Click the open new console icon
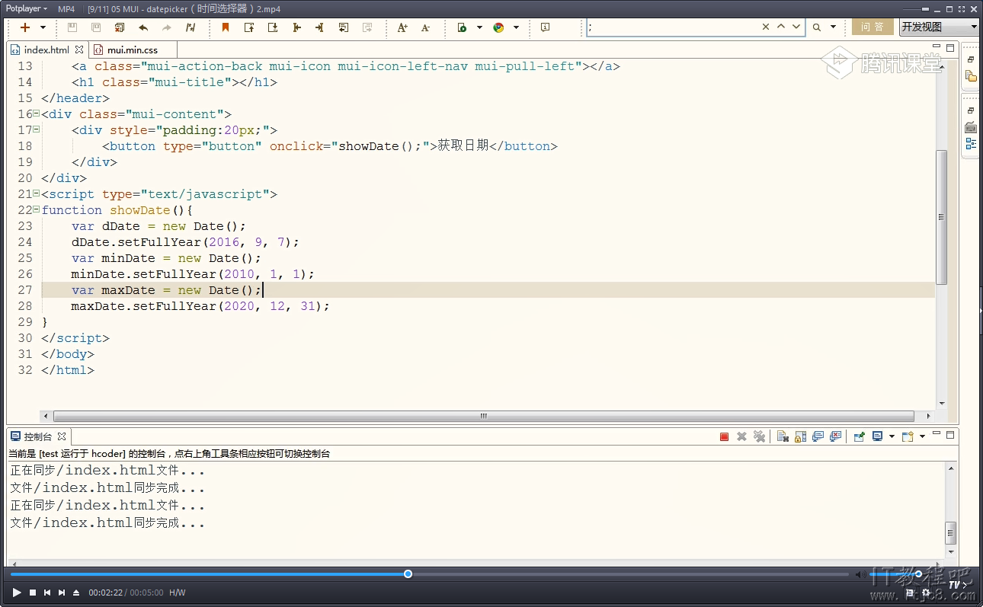The image size is (983, 607). (908, 436)
